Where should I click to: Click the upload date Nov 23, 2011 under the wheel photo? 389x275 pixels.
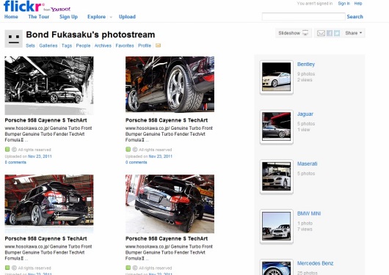click(161, 156)
